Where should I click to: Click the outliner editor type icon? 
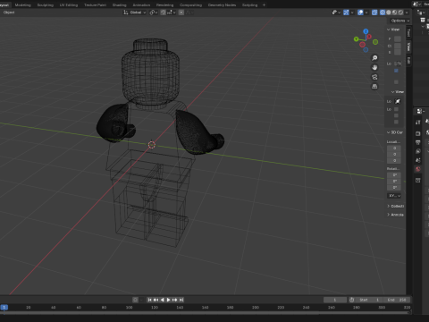tap(421, 13)
